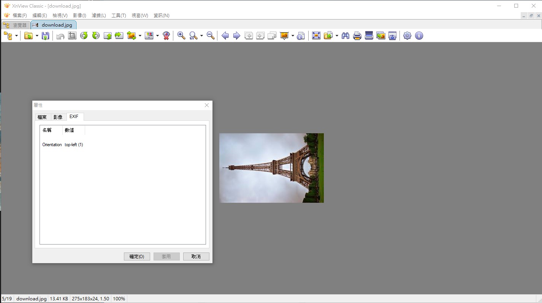Click the 取消 cancel button
The image size is (542, 303).
click(x=196, y=257)
